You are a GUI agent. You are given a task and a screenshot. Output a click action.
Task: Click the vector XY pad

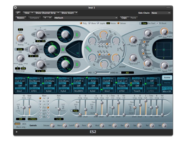164,50
